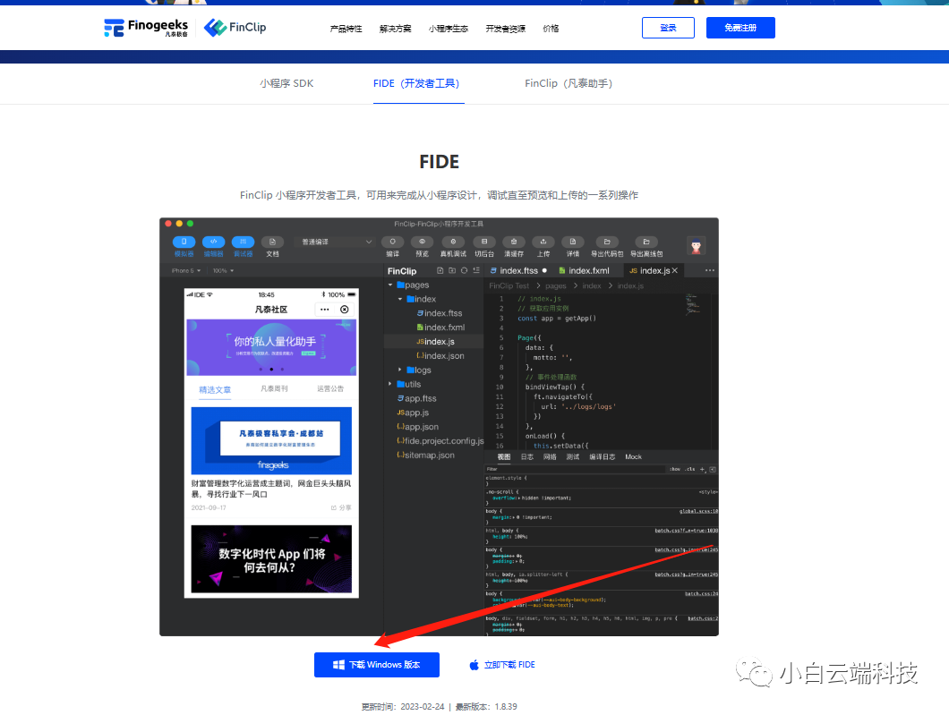Viewport: 949px width, 715px height.
Task: Switch to the 小程序 SDK tab
Action: (286, 83)
